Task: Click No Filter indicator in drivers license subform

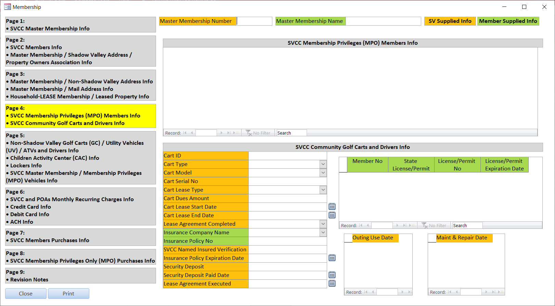Action: [x=434, y=225]
